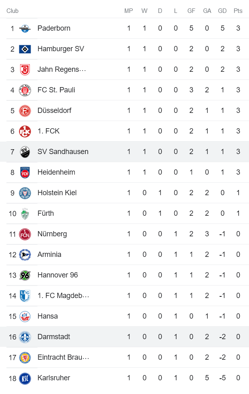Select the Nürnberg club crest
249x394 pixels.
(24, 234)
